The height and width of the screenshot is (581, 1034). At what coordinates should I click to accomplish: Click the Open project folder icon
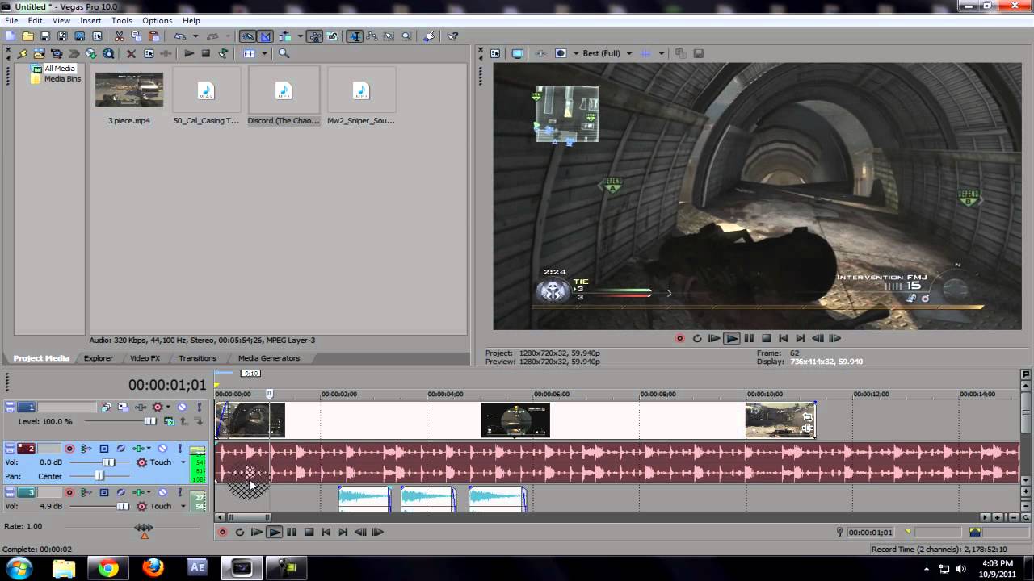coord(27,36)
